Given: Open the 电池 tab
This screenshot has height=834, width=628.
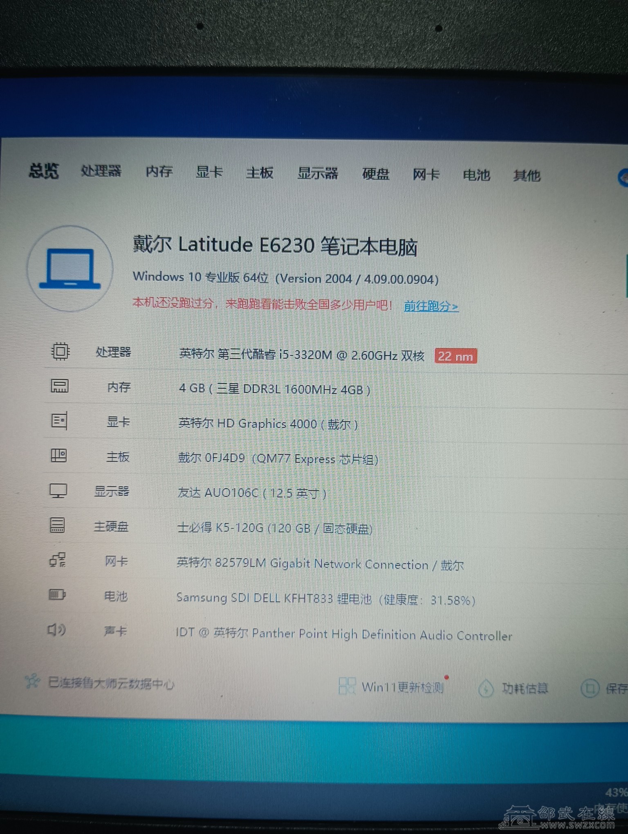Looking at the screenshot, I should point(476,175).
